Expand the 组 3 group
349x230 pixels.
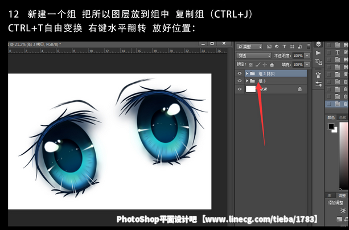coord(247,81)
